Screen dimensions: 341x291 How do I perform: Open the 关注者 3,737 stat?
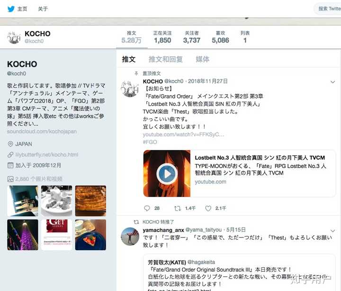192,37
